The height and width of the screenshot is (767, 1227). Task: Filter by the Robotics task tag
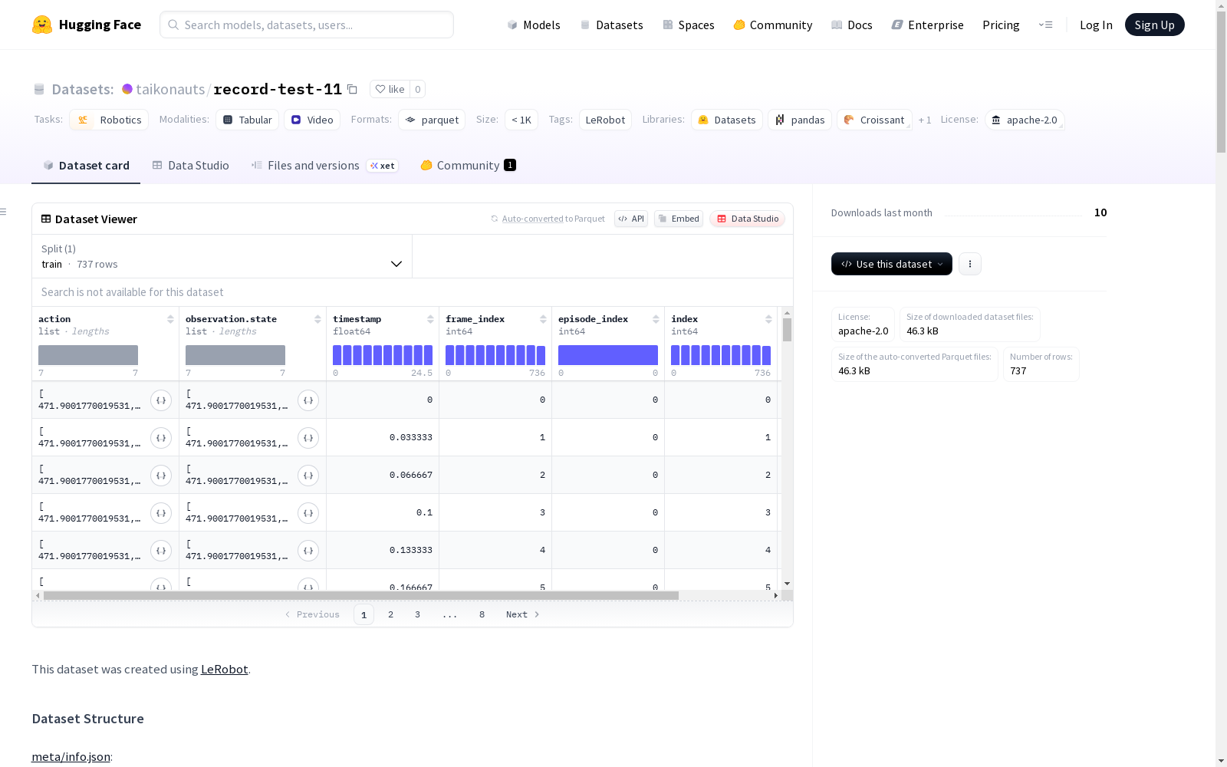point(109,120)
